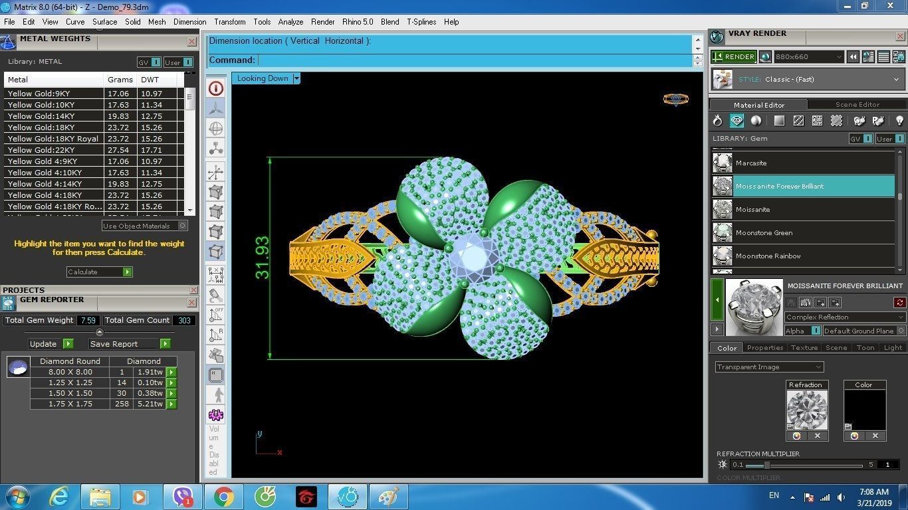Image resolution: width=908 pixels, height=510 pixels.
Task: Click the gear-shaped purple icon in viewport sidebar
Action: 216,415
